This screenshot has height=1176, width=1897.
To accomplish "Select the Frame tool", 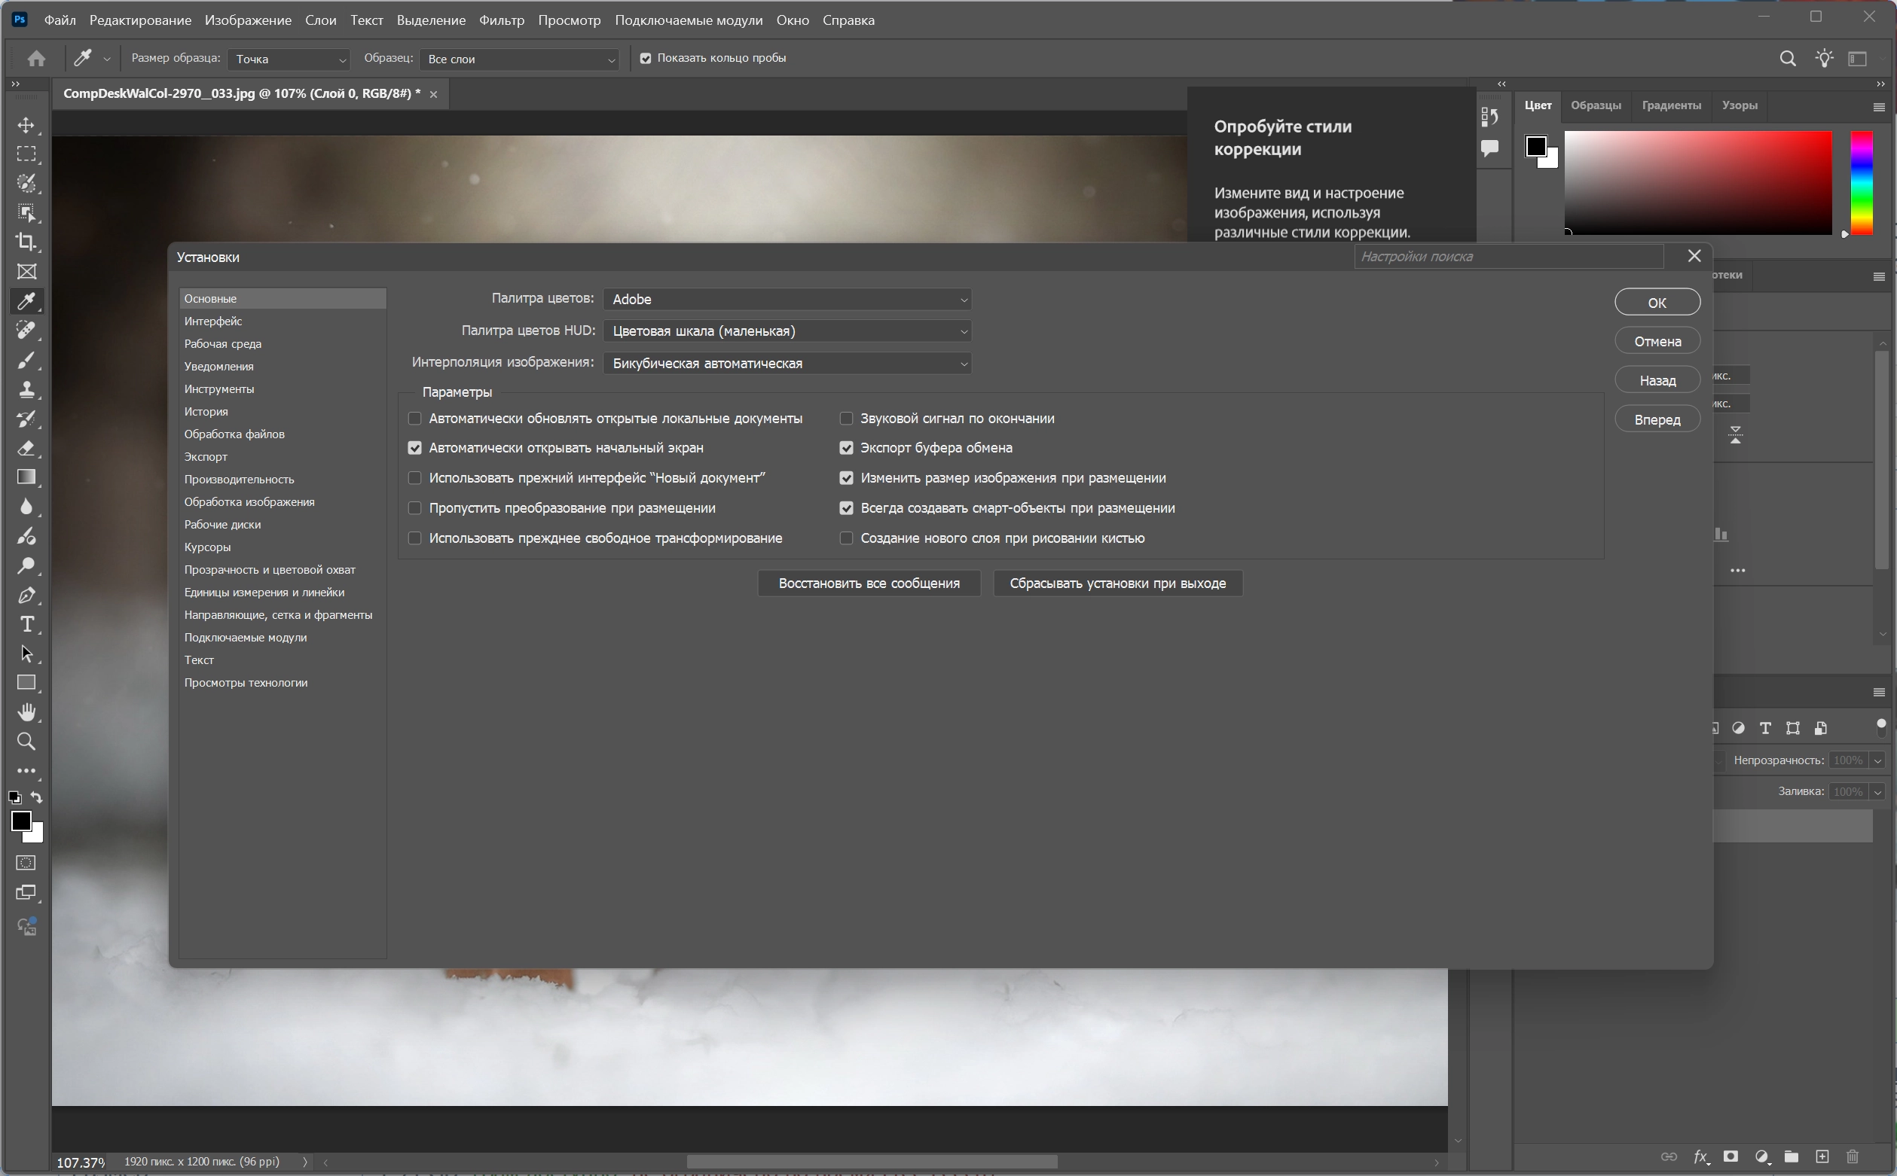I will click(x=26, y=272).
